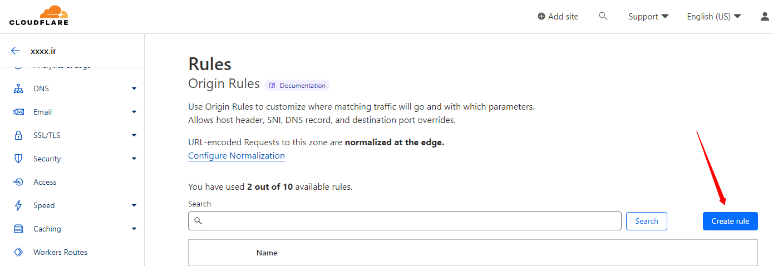773x266 pixels.
Task: Expand the DNS sidebar section arrow
Action: pos(134,88)
